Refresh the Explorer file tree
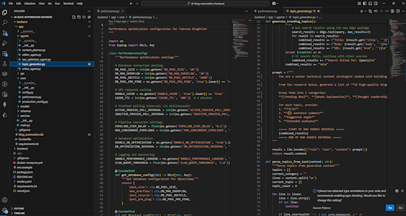The width and height of the screenshot is (406, 216). click(x=84, y=17)
